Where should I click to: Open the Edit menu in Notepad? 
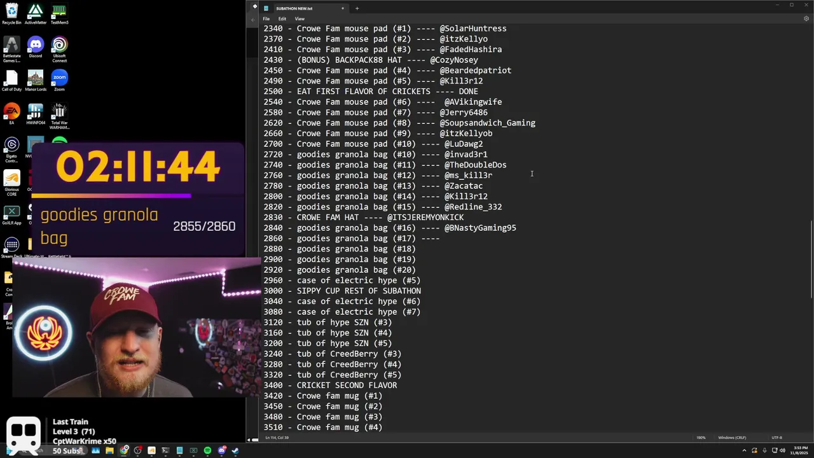(282, 18)
